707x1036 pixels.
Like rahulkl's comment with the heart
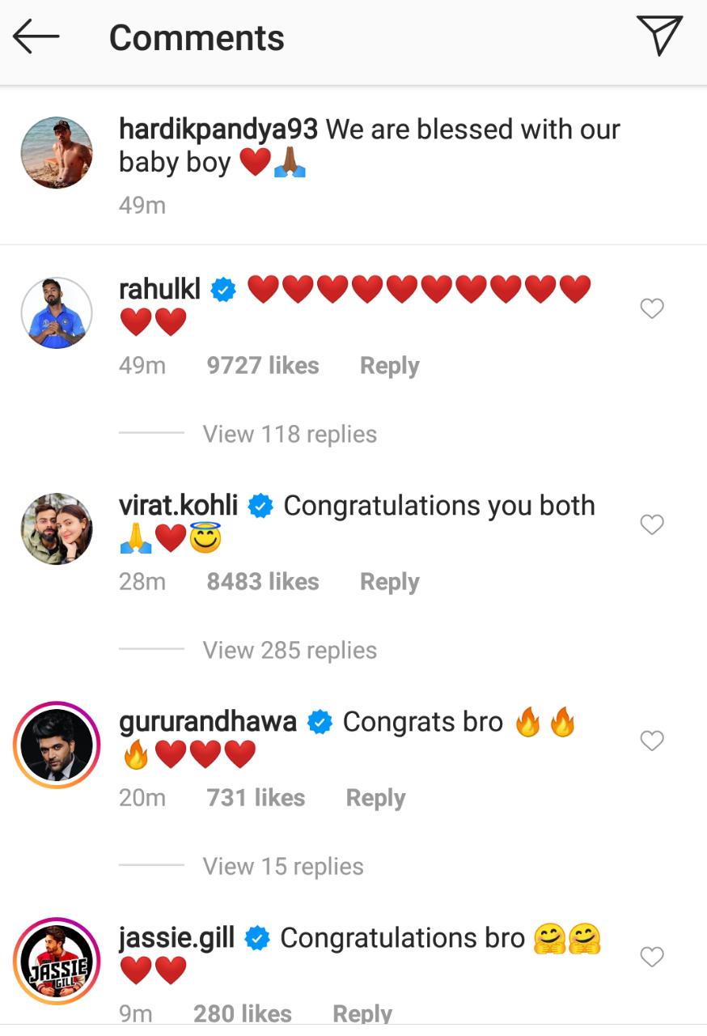651,308
